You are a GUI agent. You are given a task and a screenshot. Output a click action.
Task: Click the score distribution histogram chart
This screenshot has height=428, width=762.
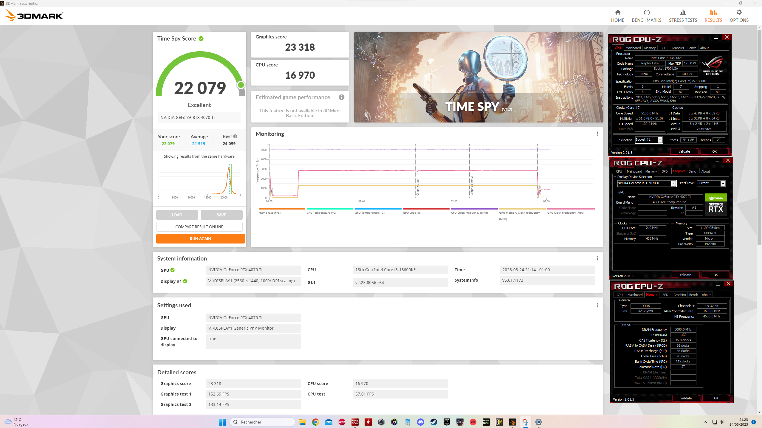pos(199,181)
